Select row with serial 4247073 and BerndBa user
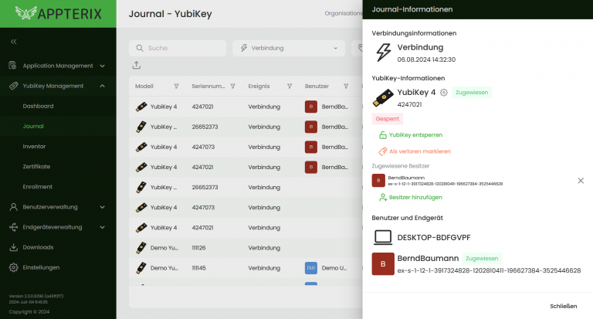The image size is (593, 319). point(246,147)
